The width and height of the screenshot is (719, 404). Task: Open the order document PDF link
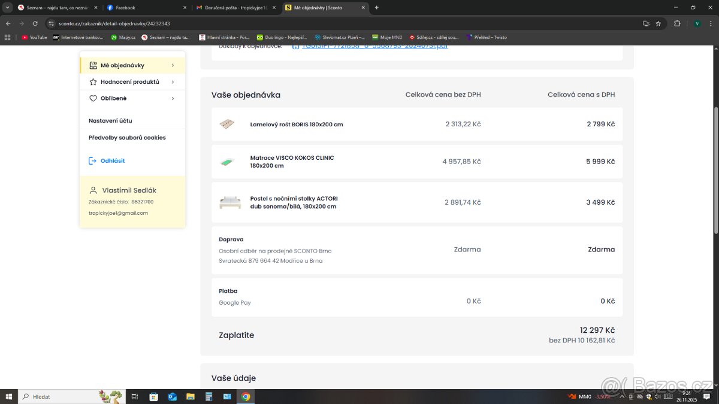370,46
